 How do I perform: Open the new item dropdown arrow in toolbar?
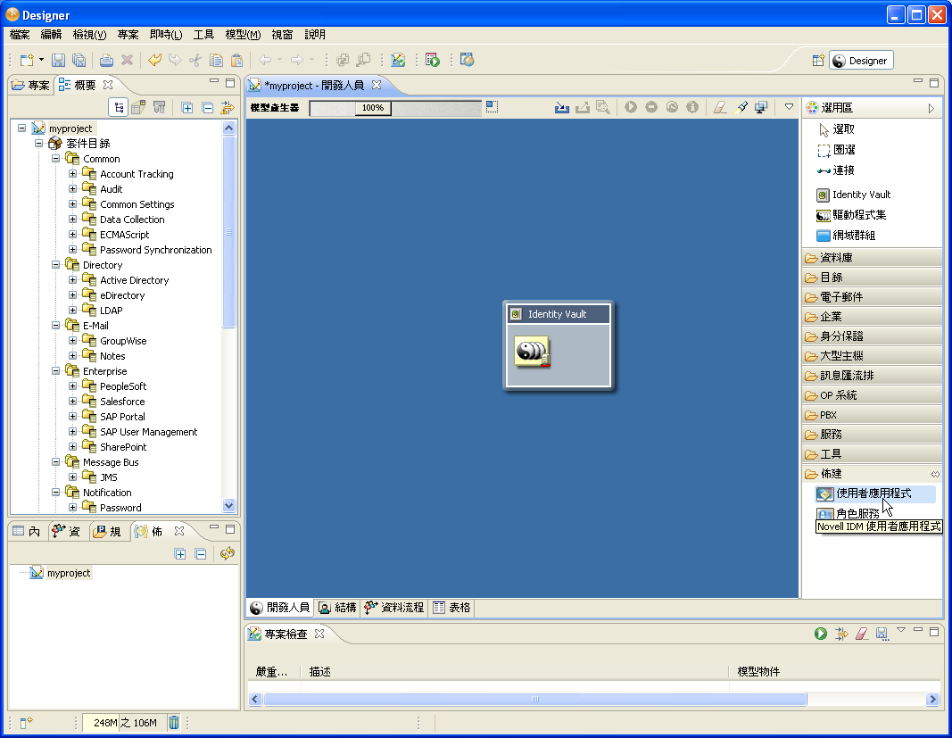coord(41,60)
